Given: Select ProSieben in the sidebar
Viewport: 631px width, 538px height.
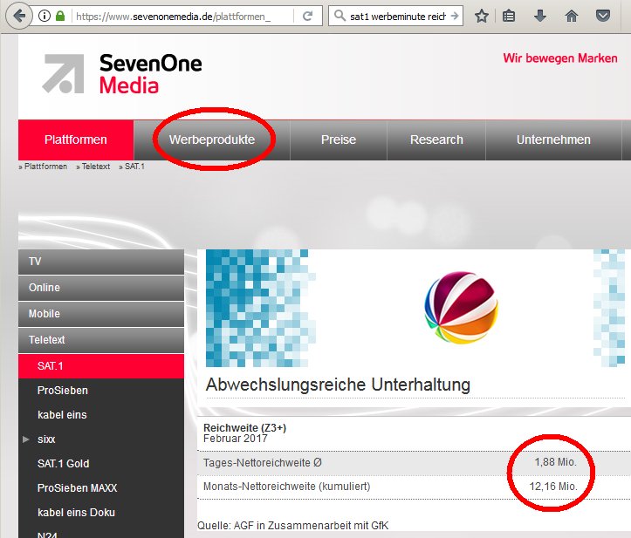Looking at the screenshot, I should tap(62, 391).
